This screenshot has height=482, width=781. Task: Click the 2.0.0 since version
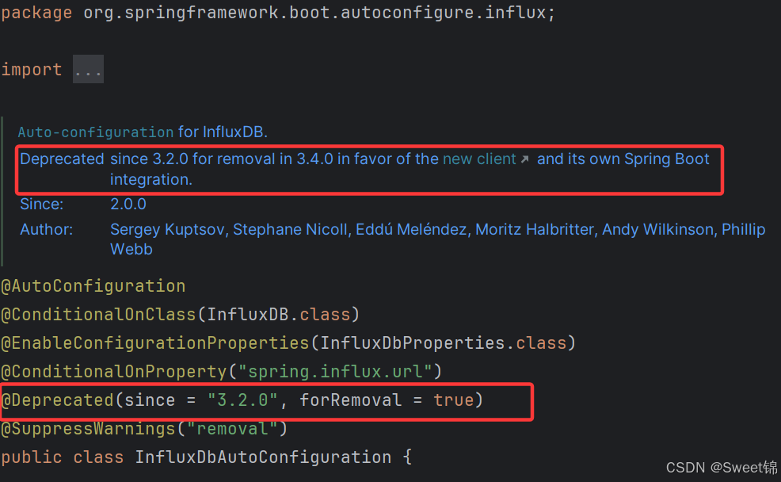pos(128,205)
